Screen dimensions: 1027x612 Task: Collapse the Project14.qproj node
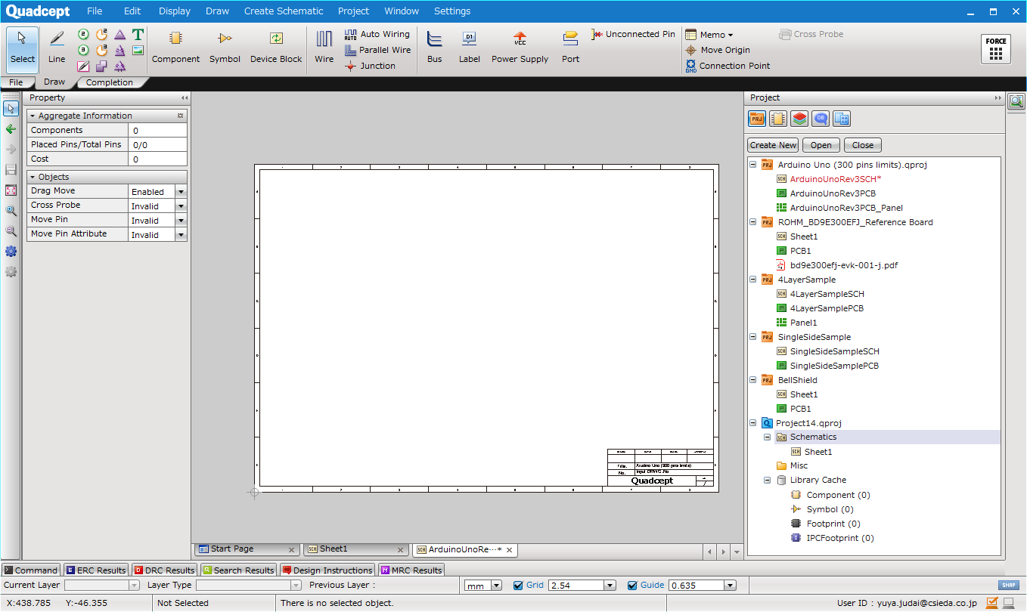(753, 423)
